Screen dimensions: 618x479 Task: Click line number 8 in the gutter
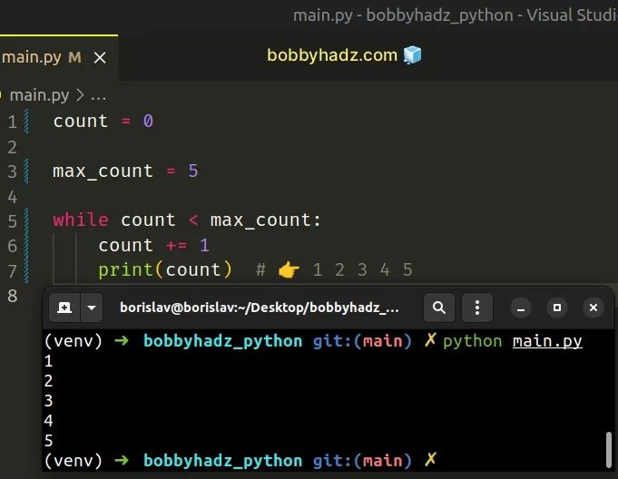click(12, 296)
